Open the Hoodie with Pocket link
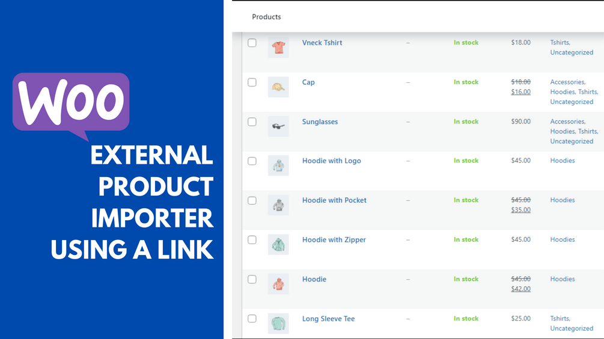Image resolution: width=604 pixels, height=339 pixels. pyautogui.click(x=334, y=200)
